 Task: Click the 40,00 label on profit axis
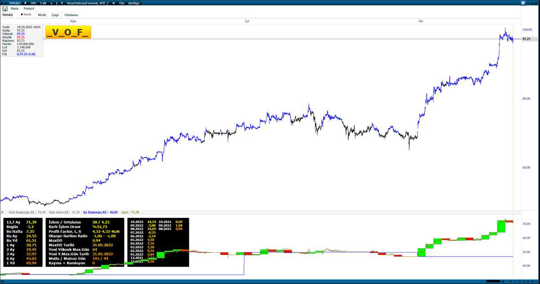click(x=526, y=266)
